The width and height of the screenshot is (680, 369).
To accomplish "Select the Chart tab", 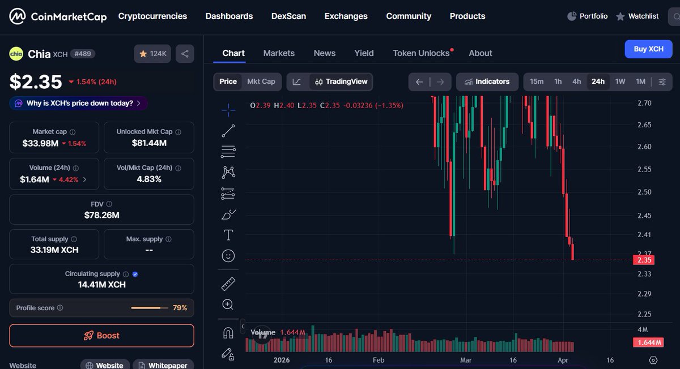I will click(233, 53).
